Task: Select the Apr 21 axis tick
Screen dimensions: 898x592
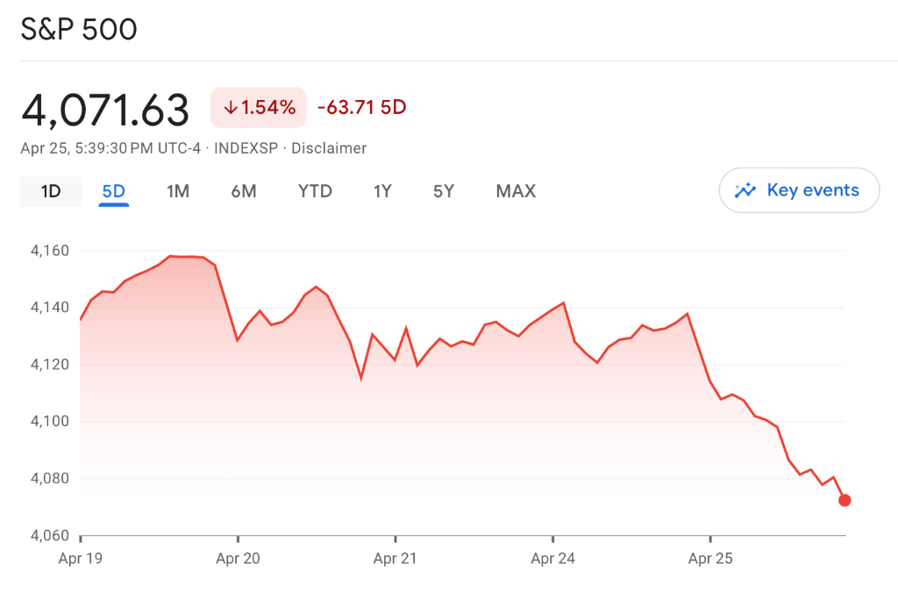Action: (x=396, y=558)
